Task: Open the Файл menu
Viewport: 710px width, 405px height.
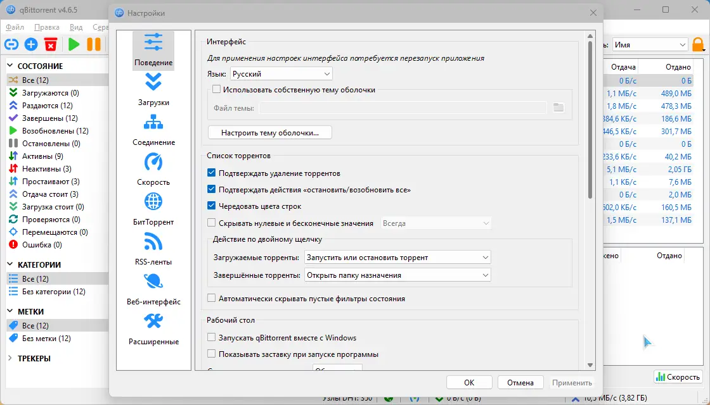Action: pyautogui.click(x=15, y=27)
